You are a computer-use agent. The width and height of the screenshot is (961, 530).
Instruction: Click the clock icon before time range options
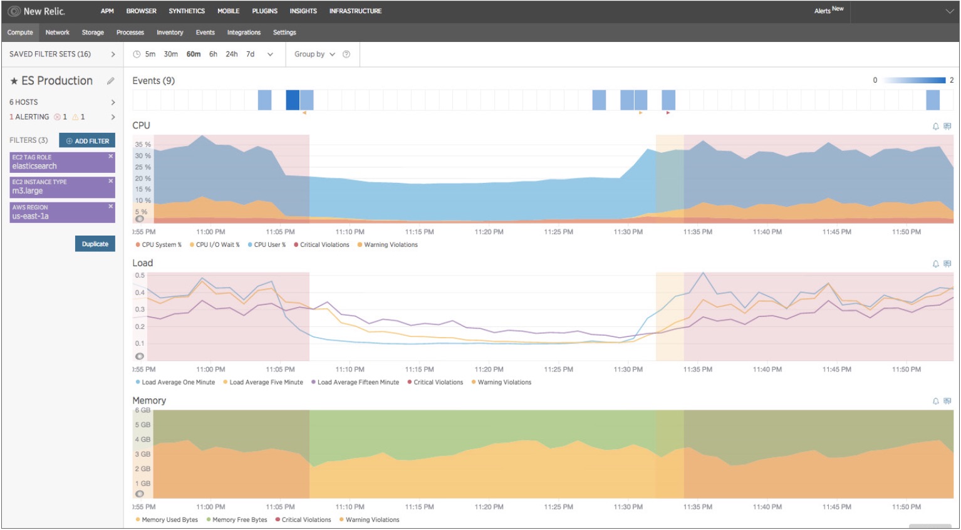pos(137,55)
